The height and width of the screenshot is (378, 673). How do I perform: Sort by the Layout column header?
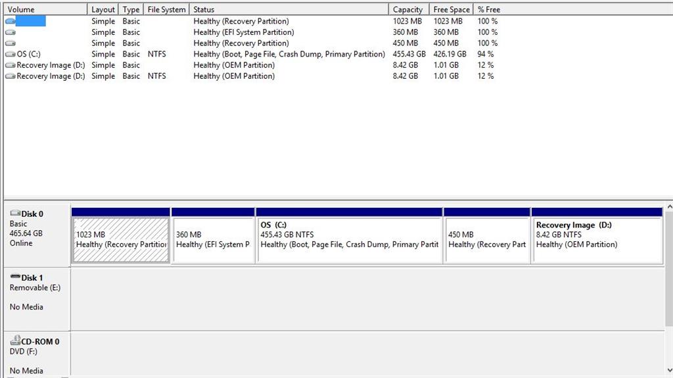[103, 9]
